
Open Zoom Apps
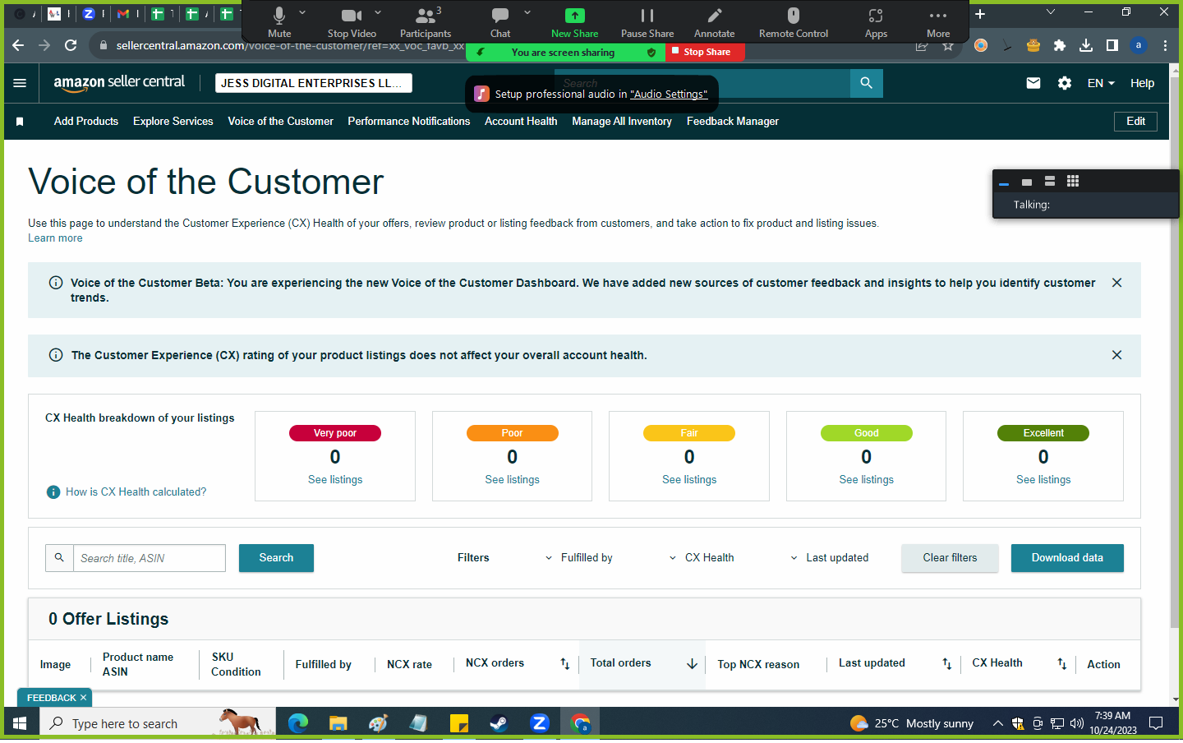point(876,22)
